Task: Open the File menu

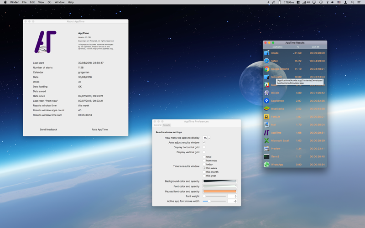Action: 24,2
